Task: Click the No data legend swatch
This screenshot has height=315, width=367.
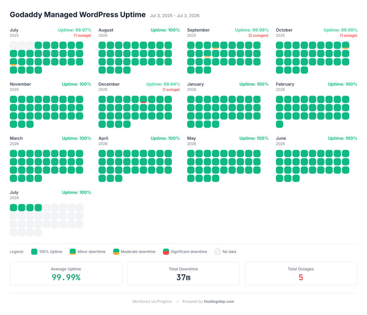Action: (x=218, y=252)
